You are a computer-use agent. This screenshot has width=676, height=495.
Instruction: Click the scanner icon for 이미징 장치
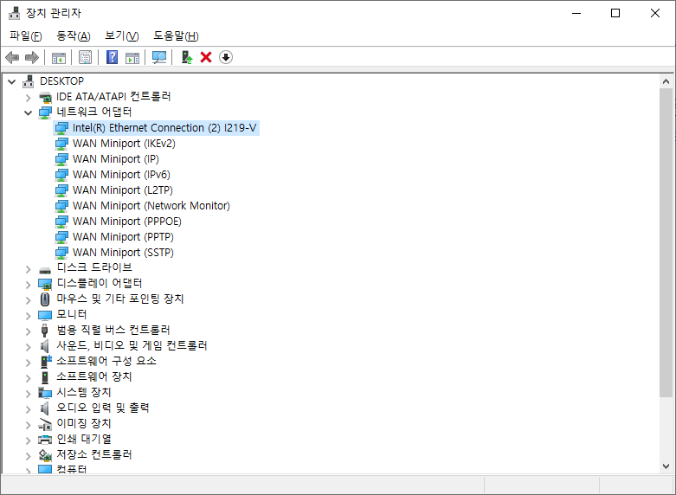45,424
